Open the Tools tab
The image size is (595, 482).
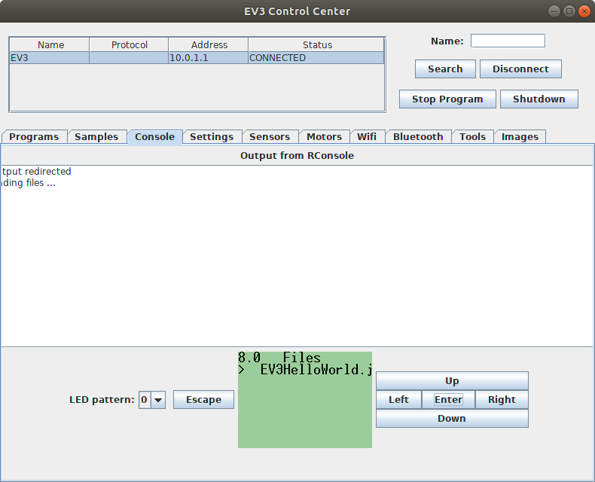tap(473, 137)
